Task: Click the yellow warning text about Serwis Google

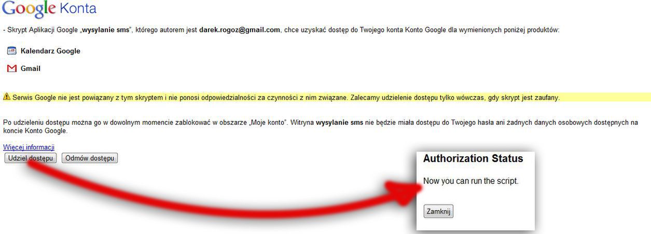Action: [x=286, y=97]
